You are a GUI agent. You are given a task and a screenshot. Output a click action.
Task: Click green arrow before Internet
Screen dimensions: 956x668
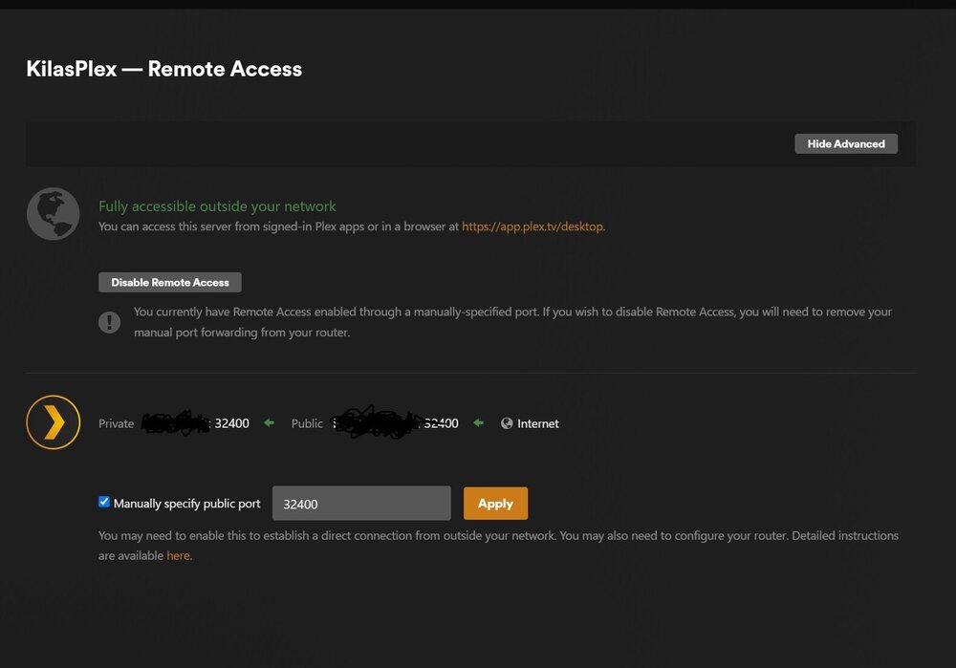click(x=479, y=422)
